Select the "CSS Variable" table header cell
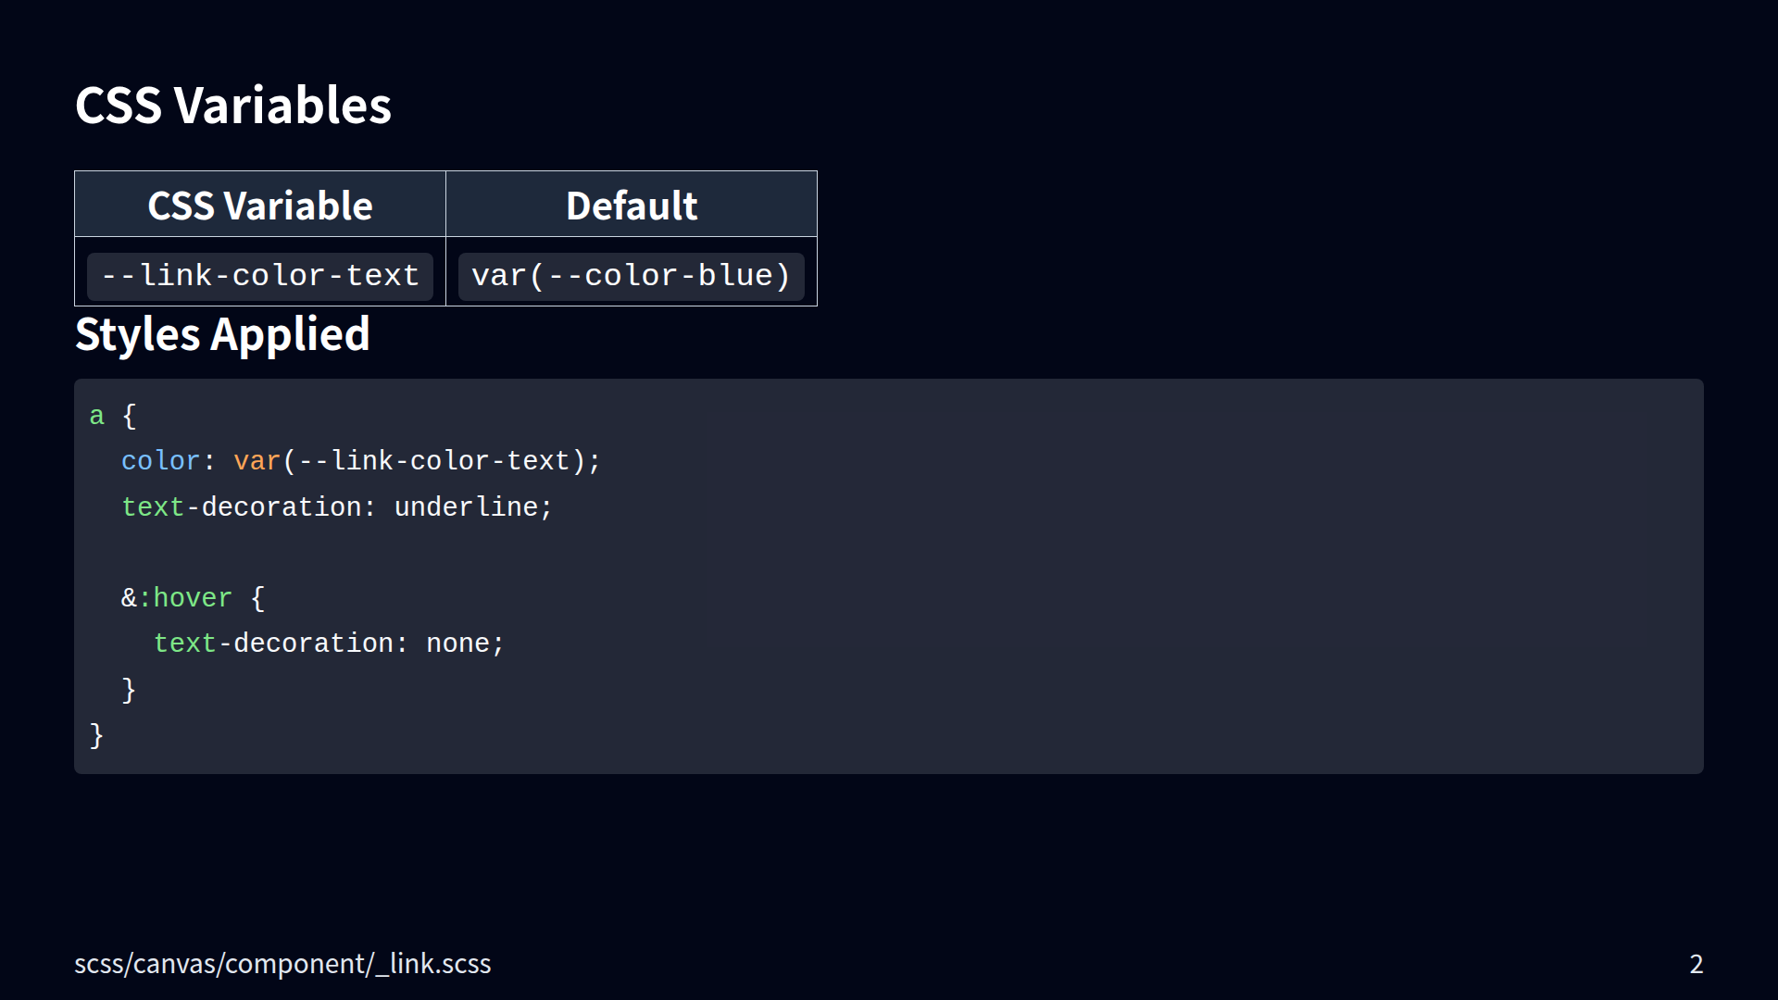Screen dimensions: 1778x1000 (260, 206)
